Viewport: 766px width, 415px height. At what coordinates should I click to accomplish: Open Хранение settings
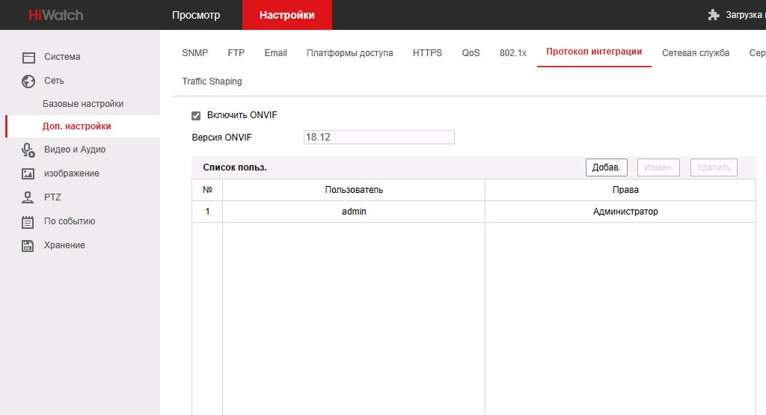[64, 245]
